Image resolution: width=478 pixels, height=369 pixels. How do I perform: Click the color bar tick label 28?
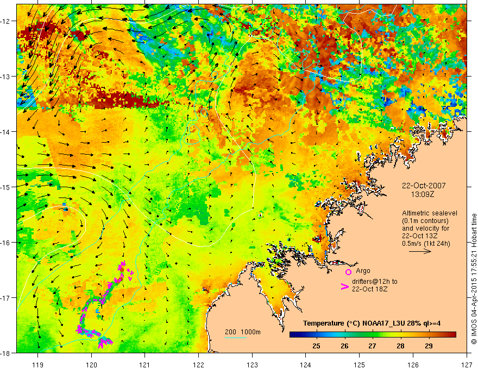(400, 346)
